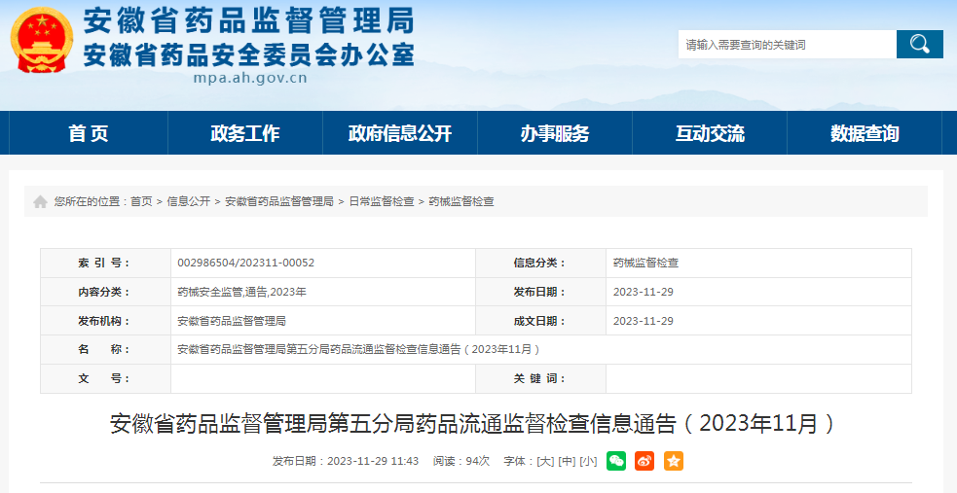The height and width of the screenshot is (493, 957).
Task: Click the orange star favorite icon
Action: click(674, 461)
